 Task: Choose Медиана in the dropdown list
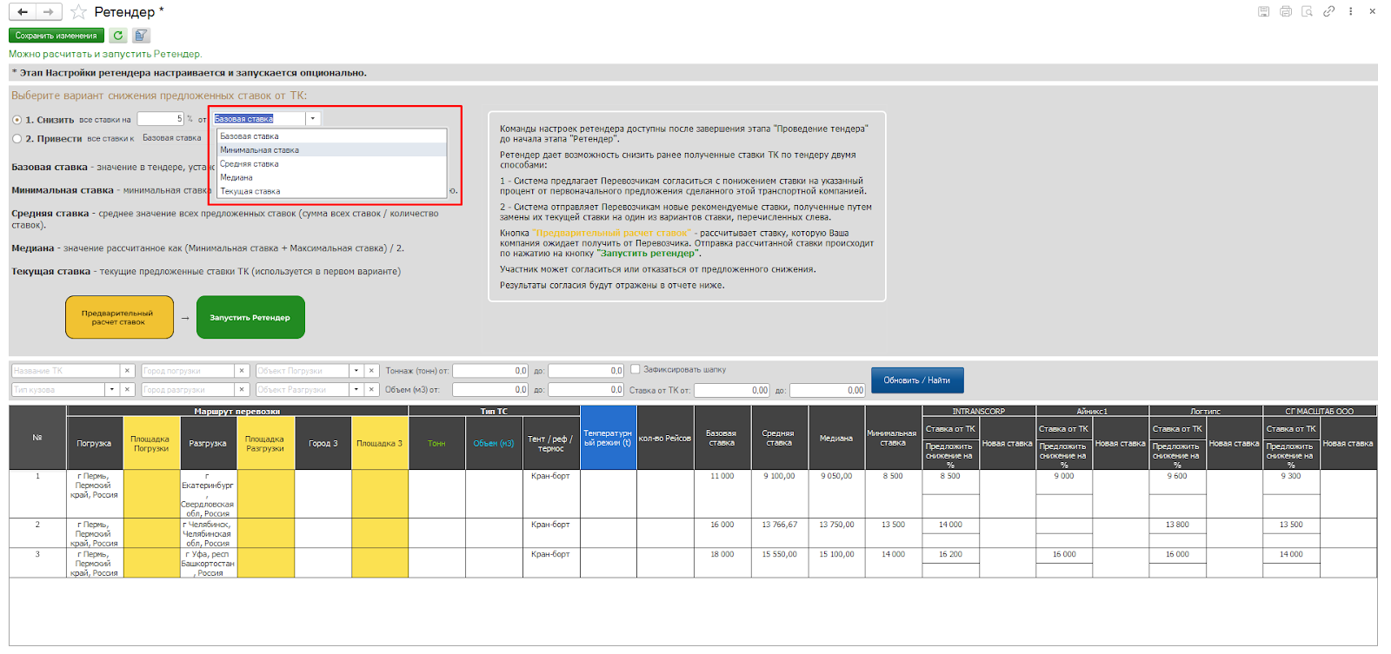331,178
